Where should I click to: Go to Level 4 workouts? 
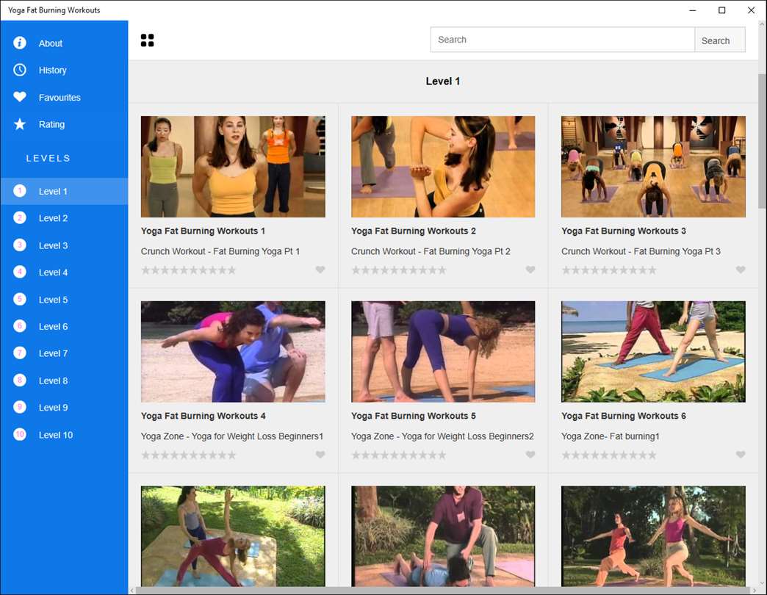(x=64, y=273)
